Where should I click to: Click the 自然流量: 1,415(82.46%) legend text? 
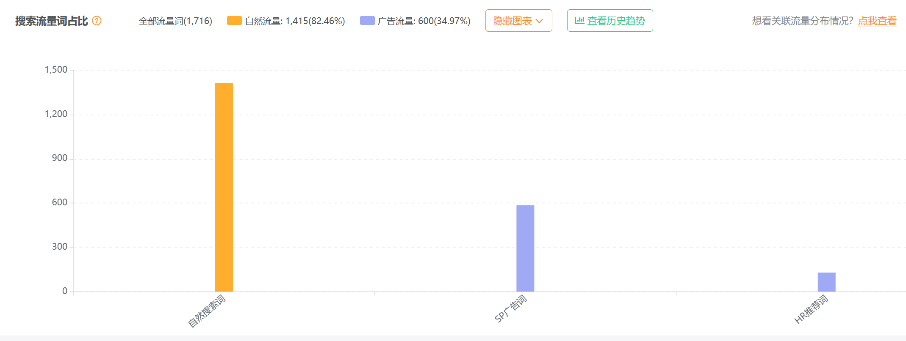(295, 21)
